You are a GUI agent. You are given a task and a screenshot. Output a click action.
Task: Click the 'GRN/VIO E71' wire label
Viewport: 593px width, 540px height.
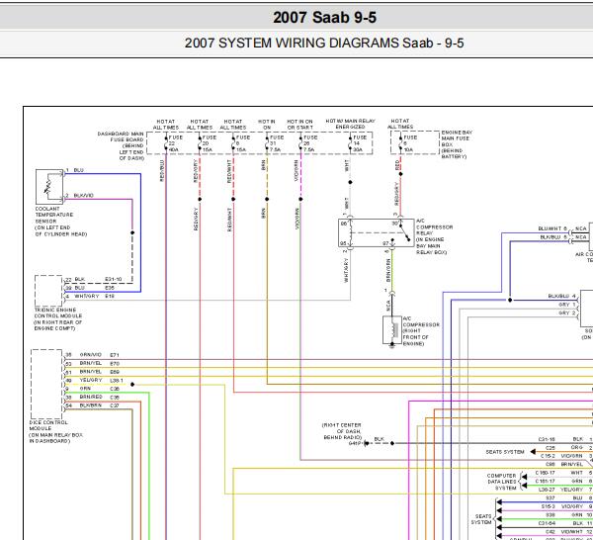(x=100, y=355)
